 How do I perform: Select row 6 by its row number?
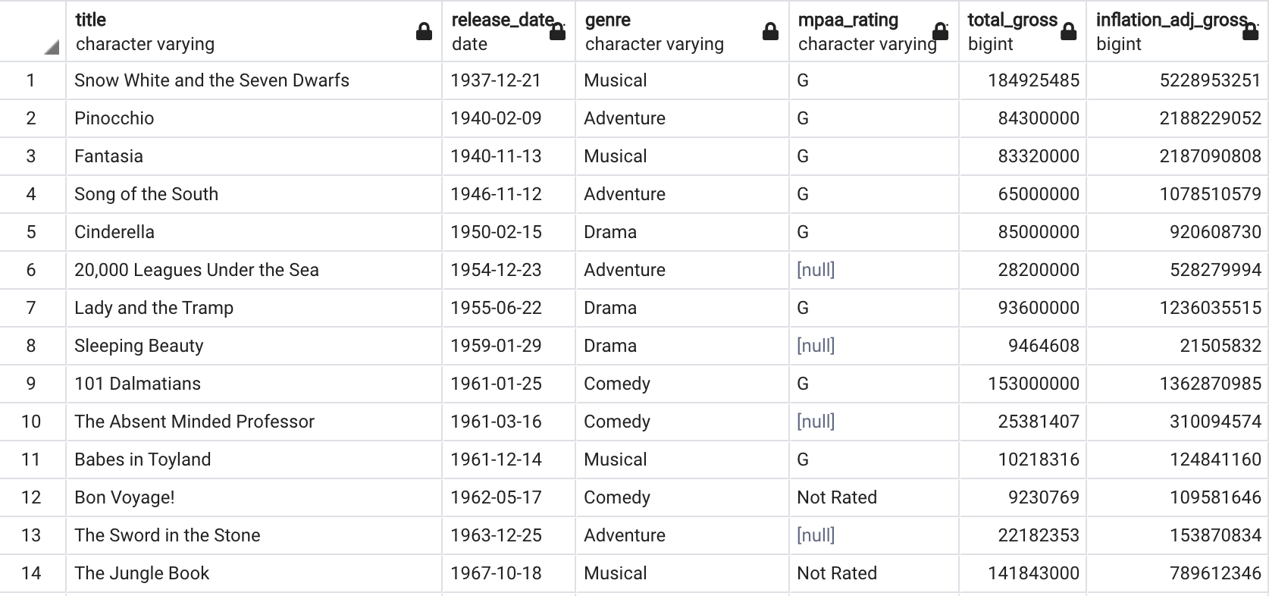[31, 270]
